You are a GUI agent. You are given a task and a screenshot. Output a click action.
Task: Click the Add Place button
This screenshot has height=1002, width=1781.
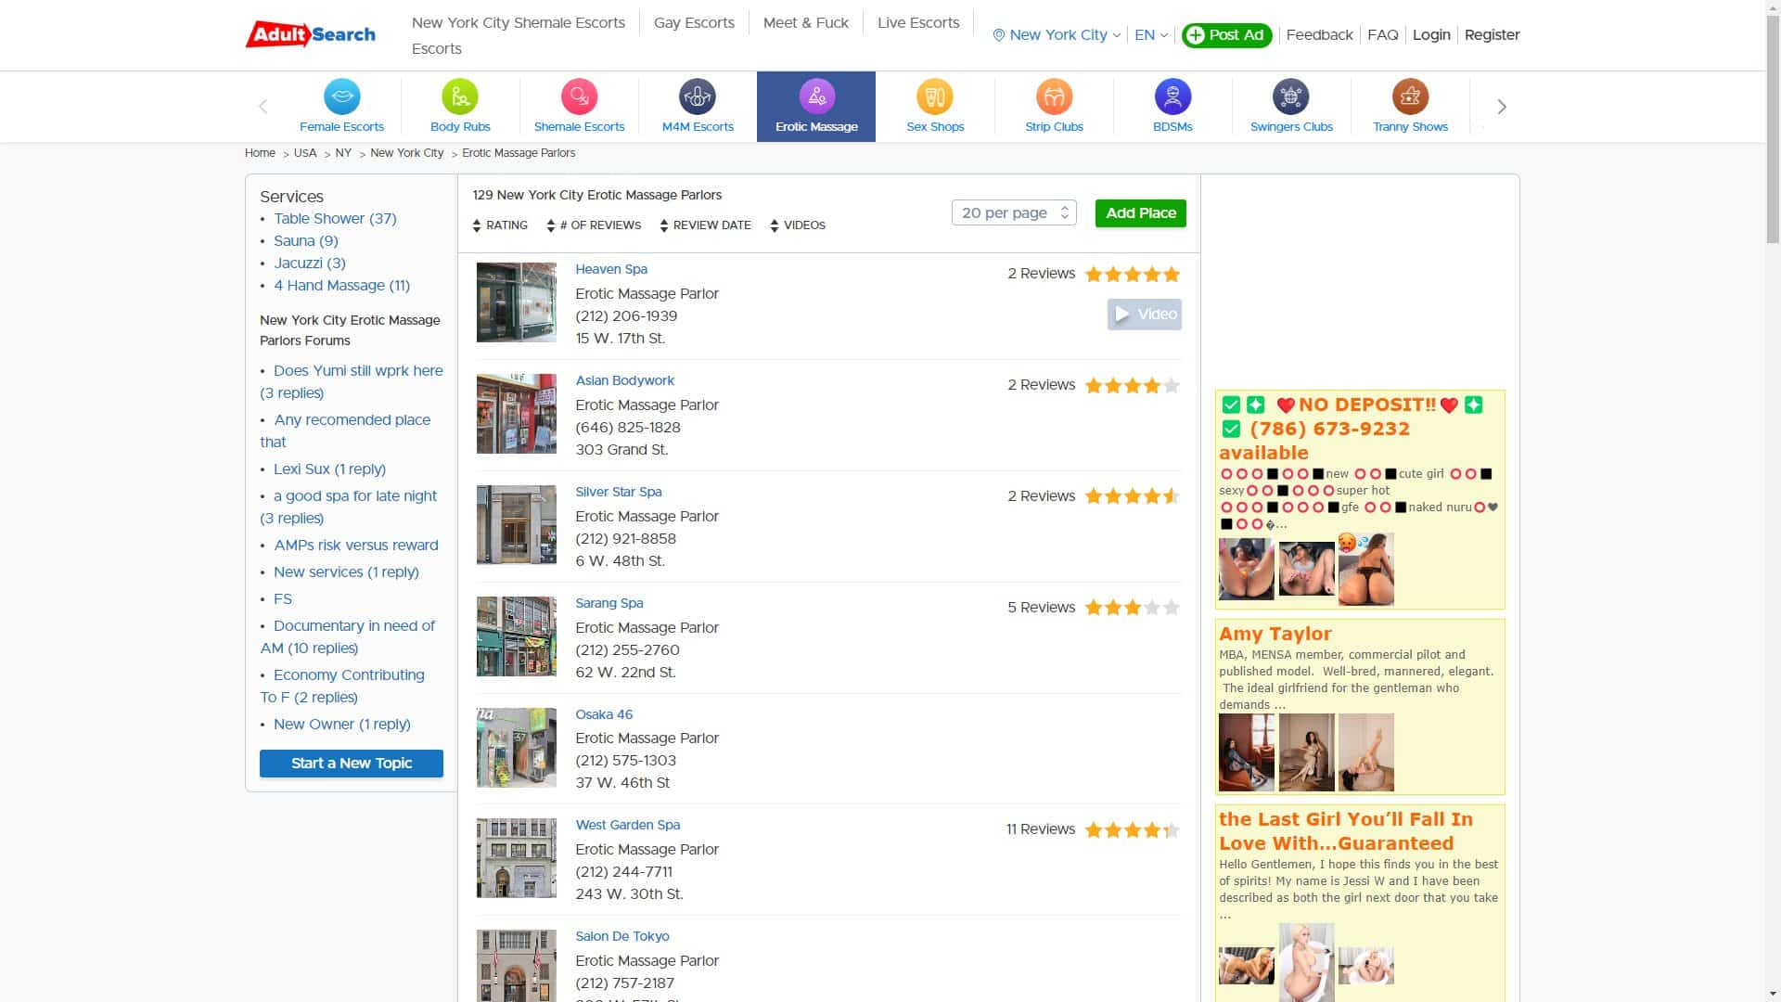pos(1140,212)
